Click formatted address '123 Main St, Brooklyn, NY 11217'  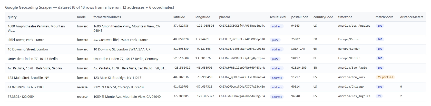(x=117, y=78)
